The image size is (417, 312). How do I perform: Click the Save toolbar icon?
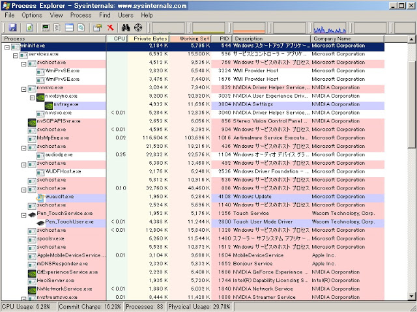(x=12, y=27)
